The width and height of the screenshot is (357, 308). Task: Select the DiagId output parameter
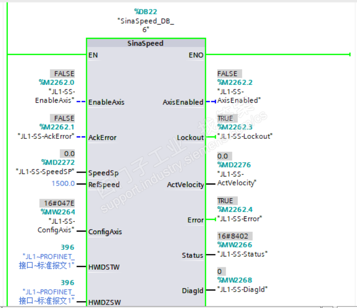(192, 291)
